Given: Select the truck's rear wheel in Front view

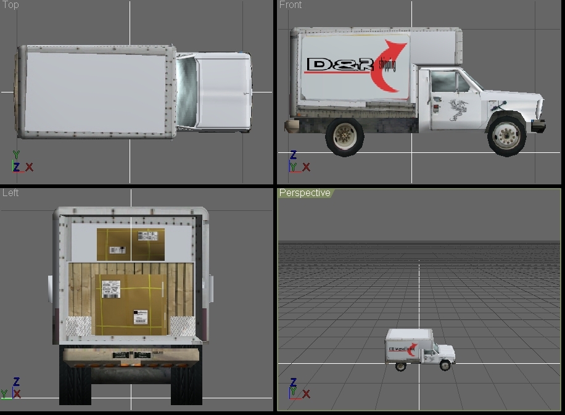Looking at the screenshot, I should tap(344, 136).
